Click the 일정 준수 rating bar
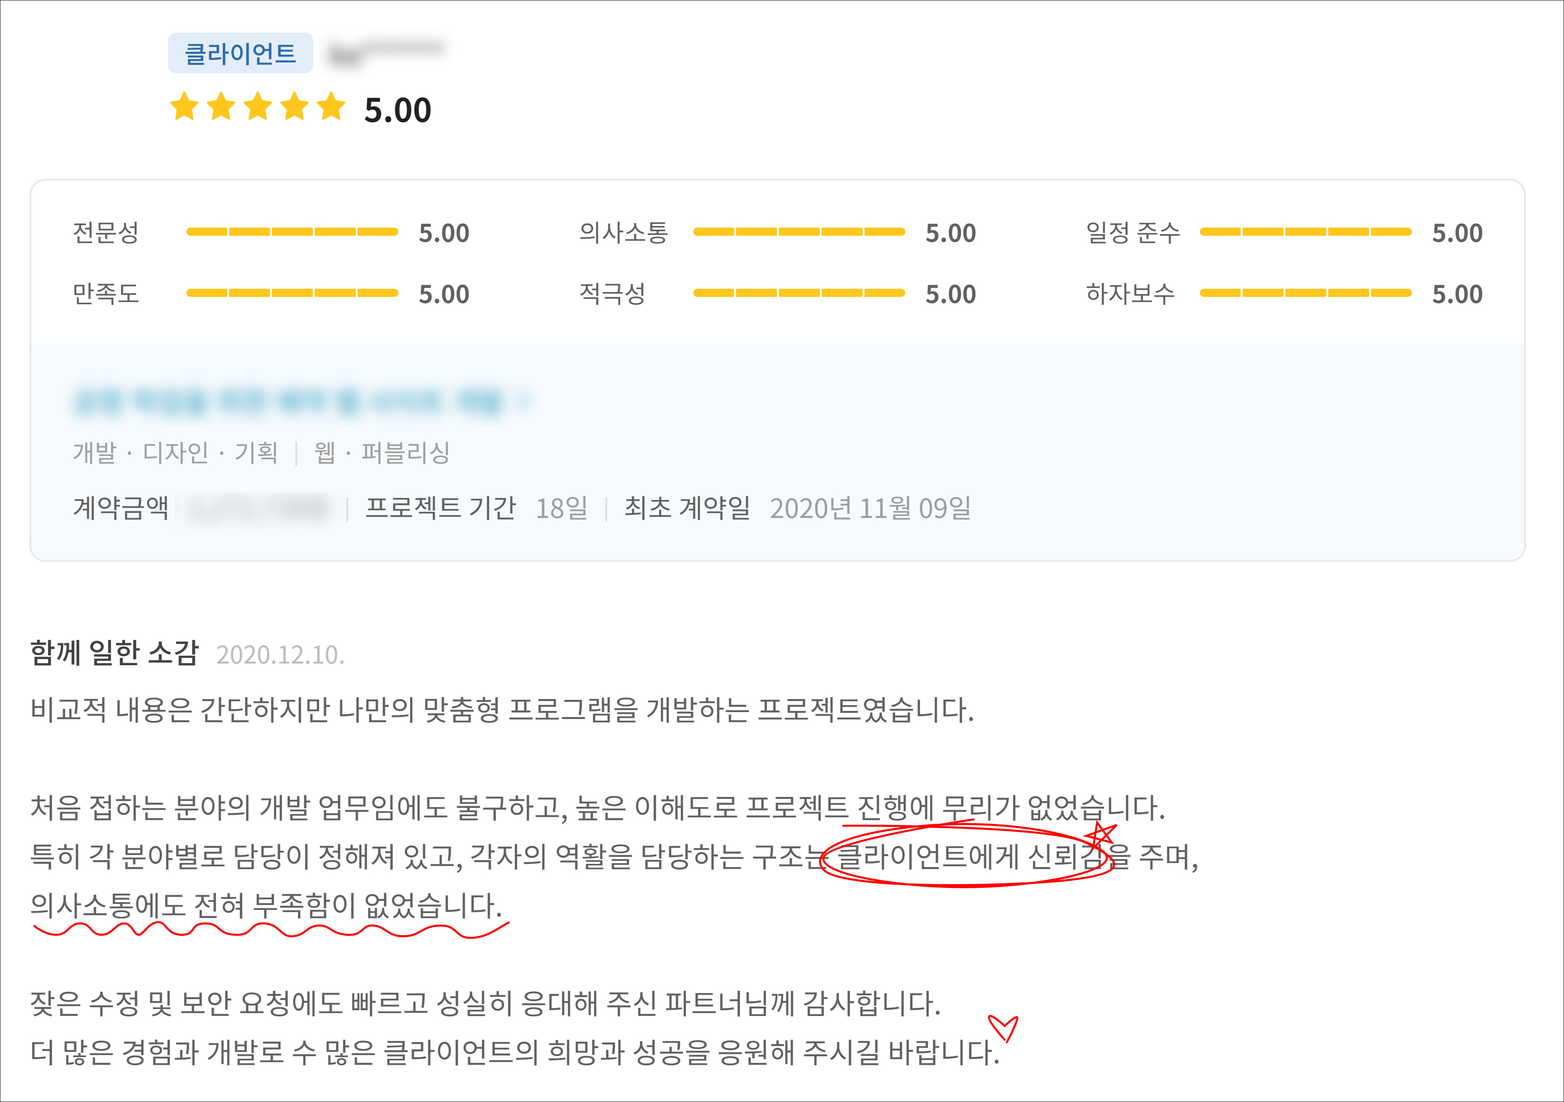Screen dimensions: 1564x1102 1305,232
